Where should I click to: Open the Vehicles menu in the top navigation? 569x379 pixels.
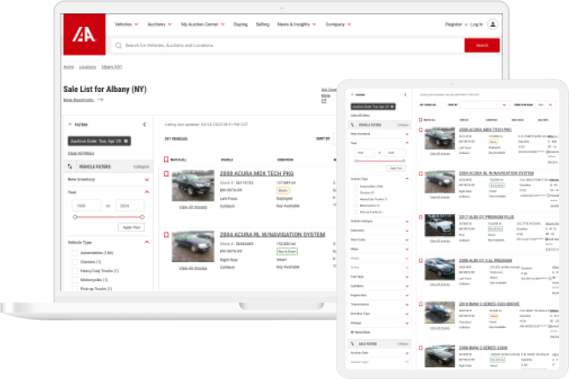coord(126,24)
